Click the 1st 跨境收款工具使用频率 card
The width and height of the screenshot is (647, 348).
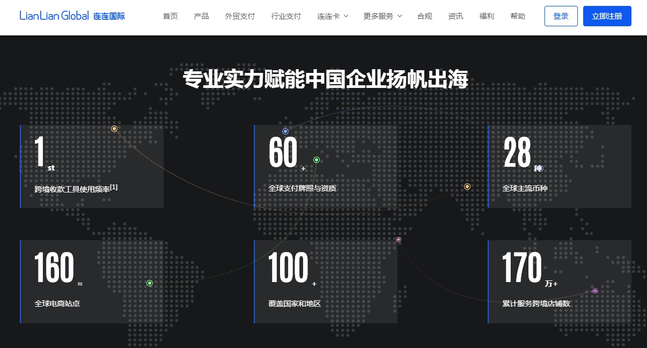[92, 166]
